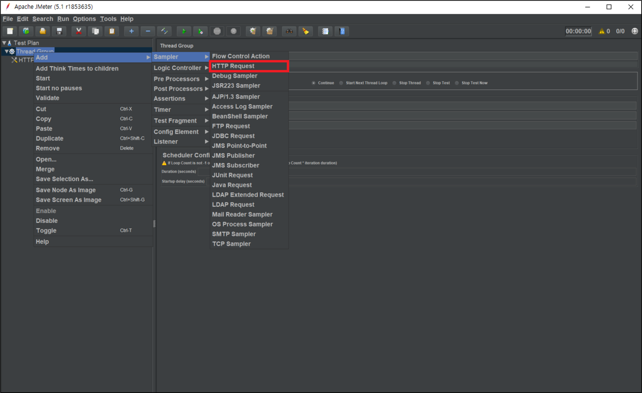
Task: Select the Stop Test radio button
Action: tap(428, 83)
